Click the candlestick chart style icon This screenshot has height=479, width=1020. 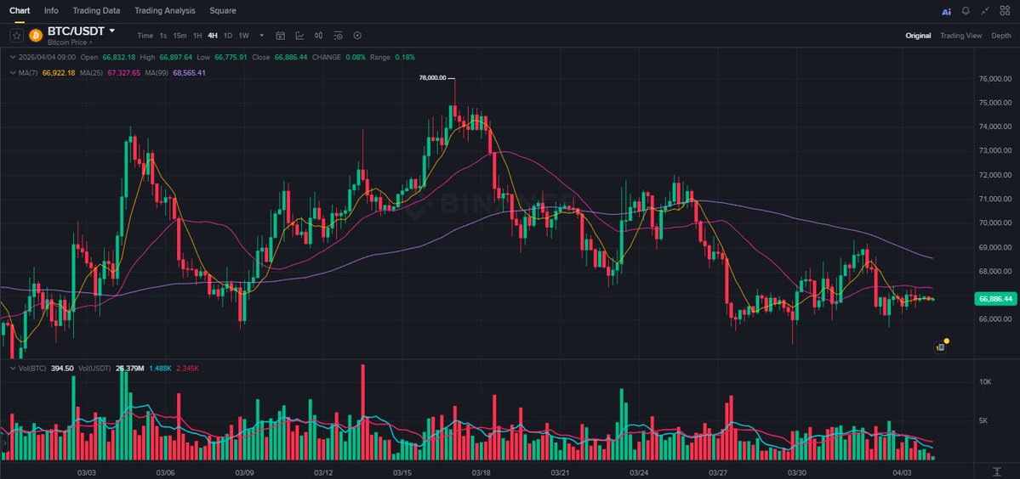click(x=319, y=36)
